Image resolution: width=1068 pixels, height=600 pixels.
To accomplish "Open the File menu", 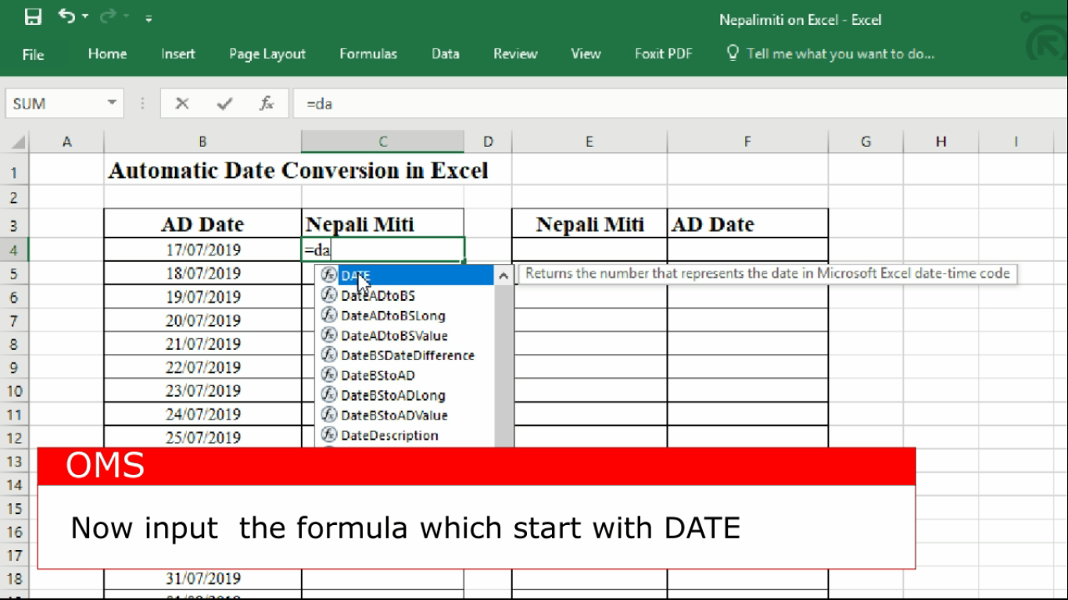I will coord(33,53).
